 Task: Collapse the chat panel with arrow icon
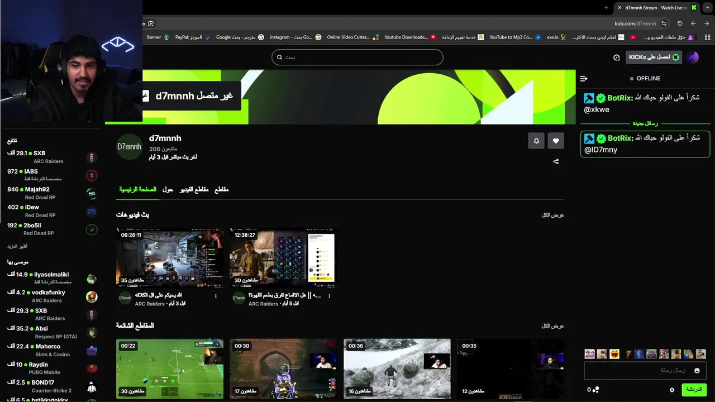(584, 79)
